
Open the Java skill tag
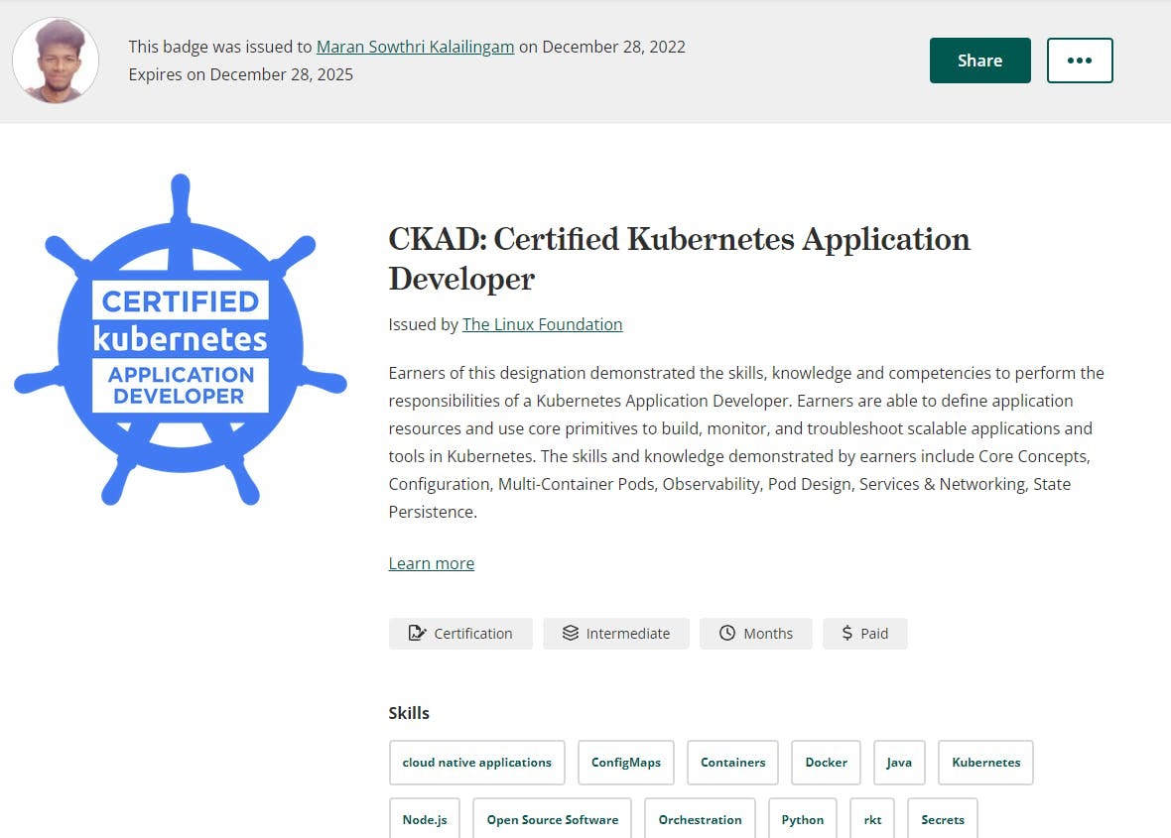899,763
